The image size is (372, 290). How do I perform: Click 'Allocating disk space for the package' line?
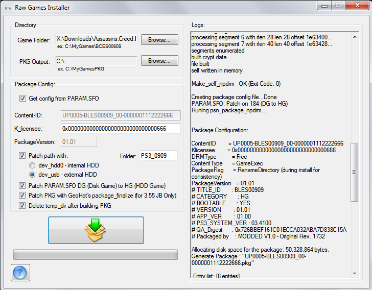(260, 250)
